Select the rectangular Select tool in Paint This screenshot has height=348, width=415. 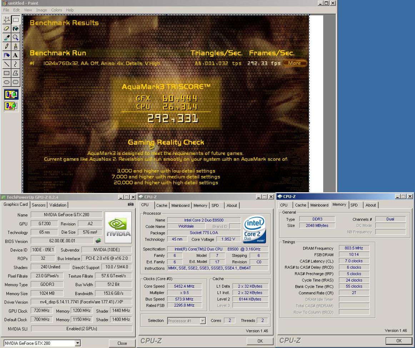pyautogui.click(x=16, y=20)
